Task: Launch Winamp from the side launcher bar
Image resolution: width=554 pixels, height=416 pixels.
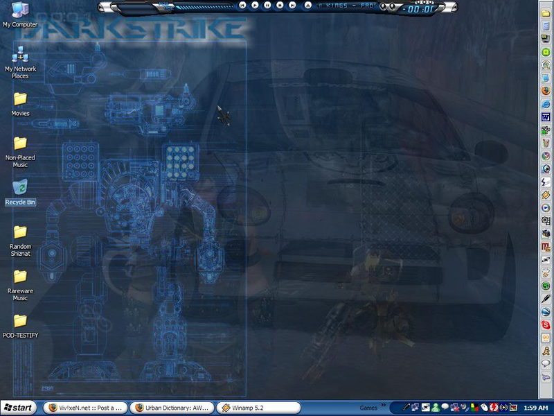Action: (x=546, y=195)
